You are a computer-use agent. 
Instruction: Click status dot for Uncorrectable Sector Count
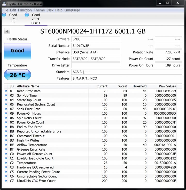tap(6, 176)
